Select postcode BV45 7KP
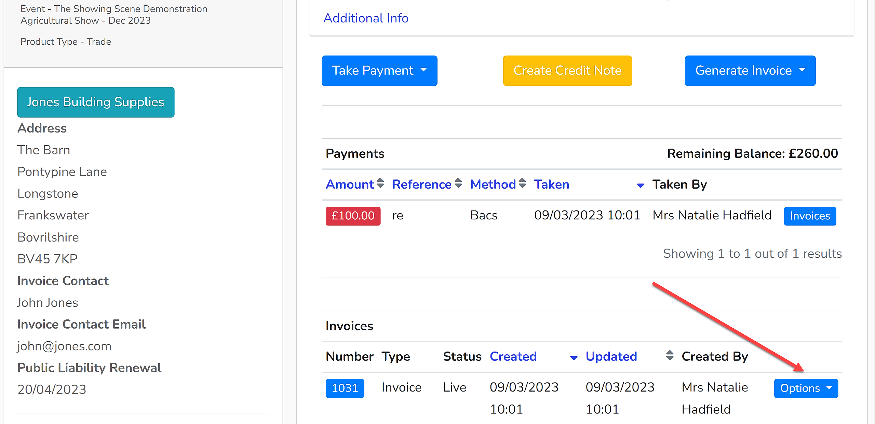Screen dimensions: 875x424 coord(48,259)
